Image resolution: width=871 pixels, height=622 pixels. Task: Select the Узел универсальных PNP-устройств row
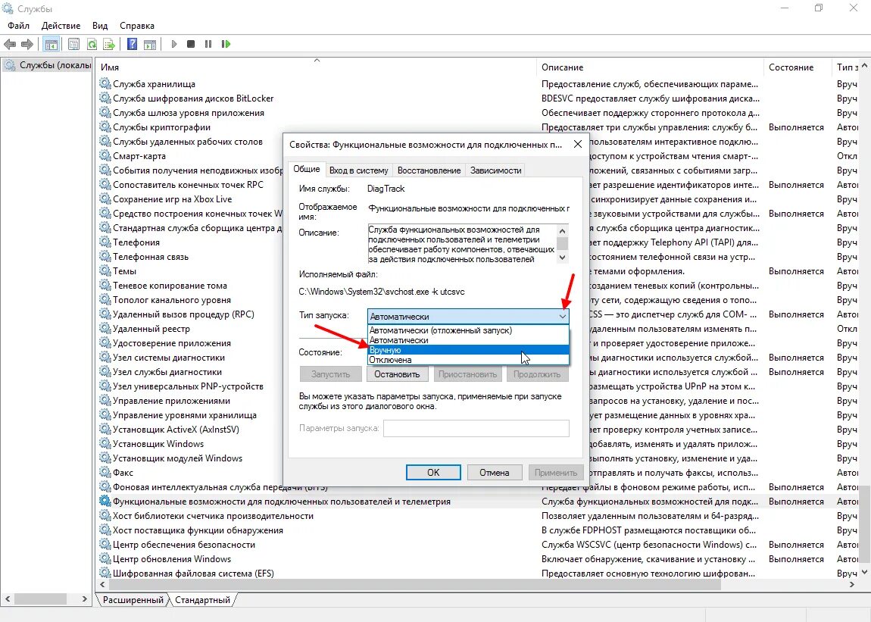pos(190,386)
